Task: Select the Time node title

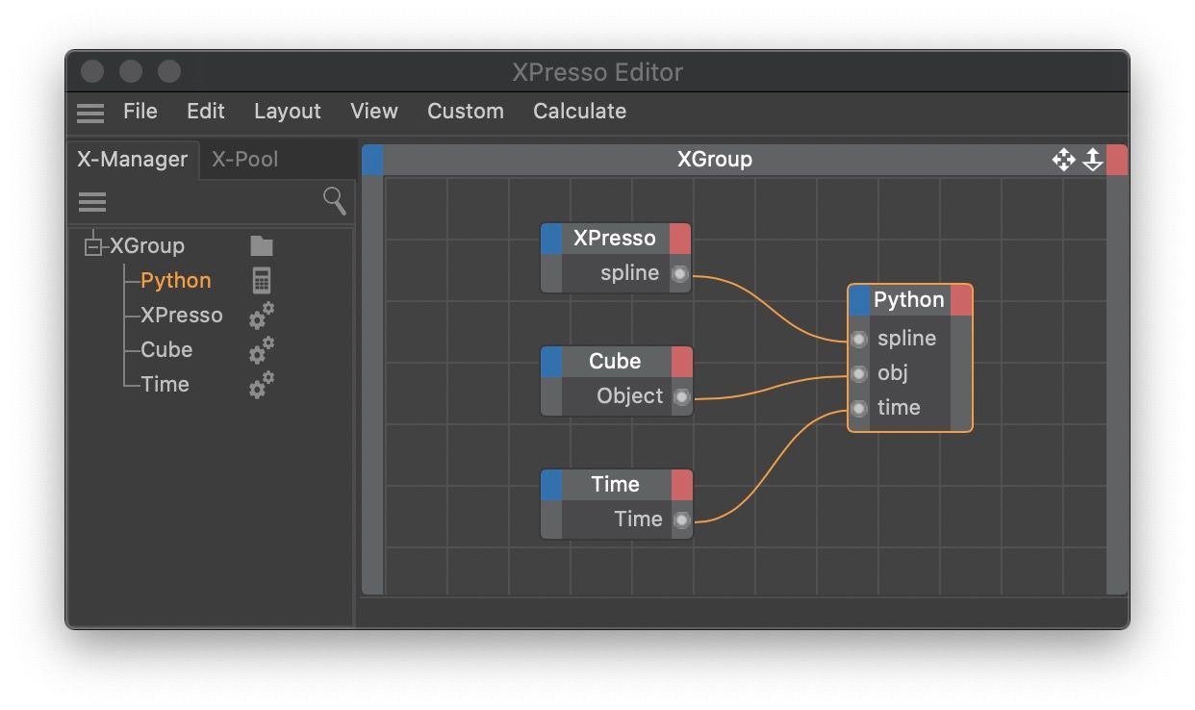Action: pos(616,485)
